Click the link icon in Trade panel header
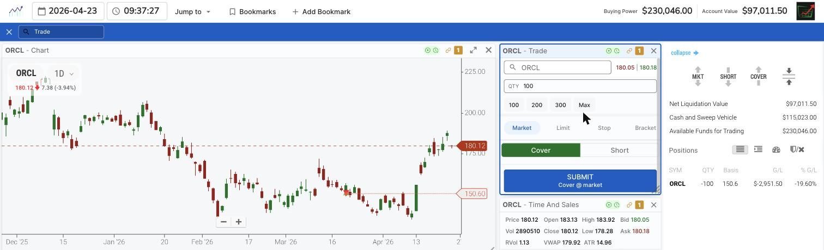The height and width of the screenshot is (250, 824). 629,51
